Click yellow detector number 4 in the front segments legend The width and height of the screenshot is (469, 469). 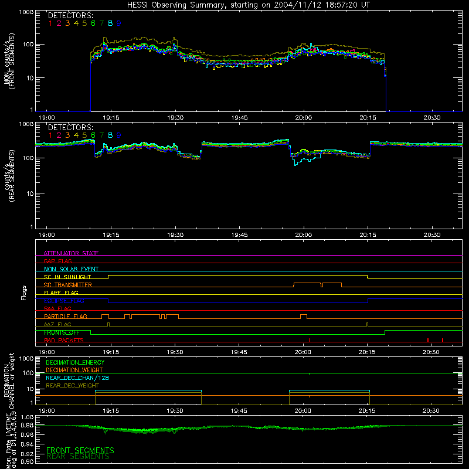[x=76, y=23]
